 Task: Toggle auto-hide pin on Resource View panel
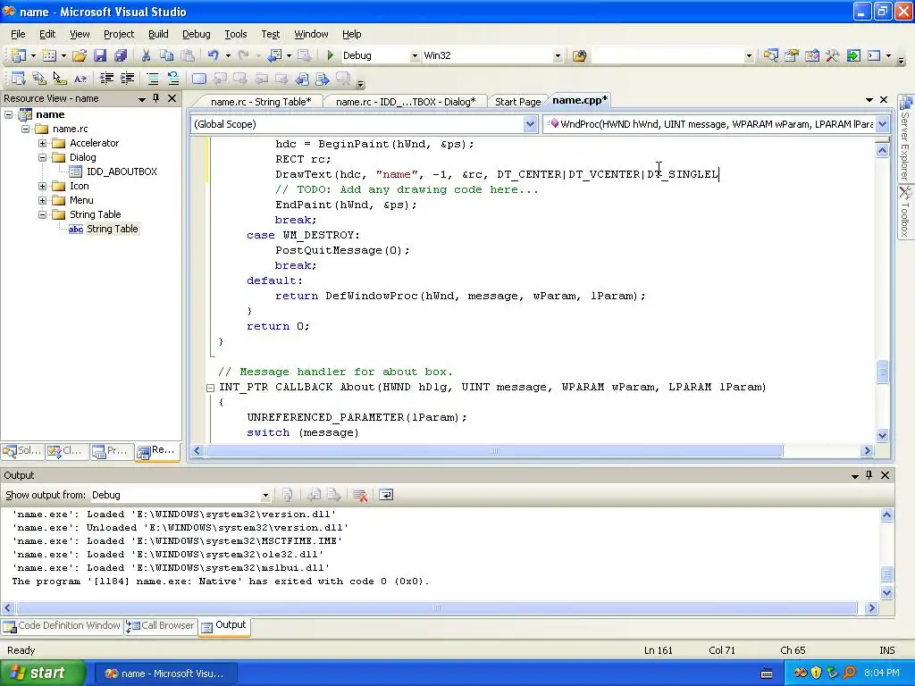pyautogui.click(x=155, y=98)
